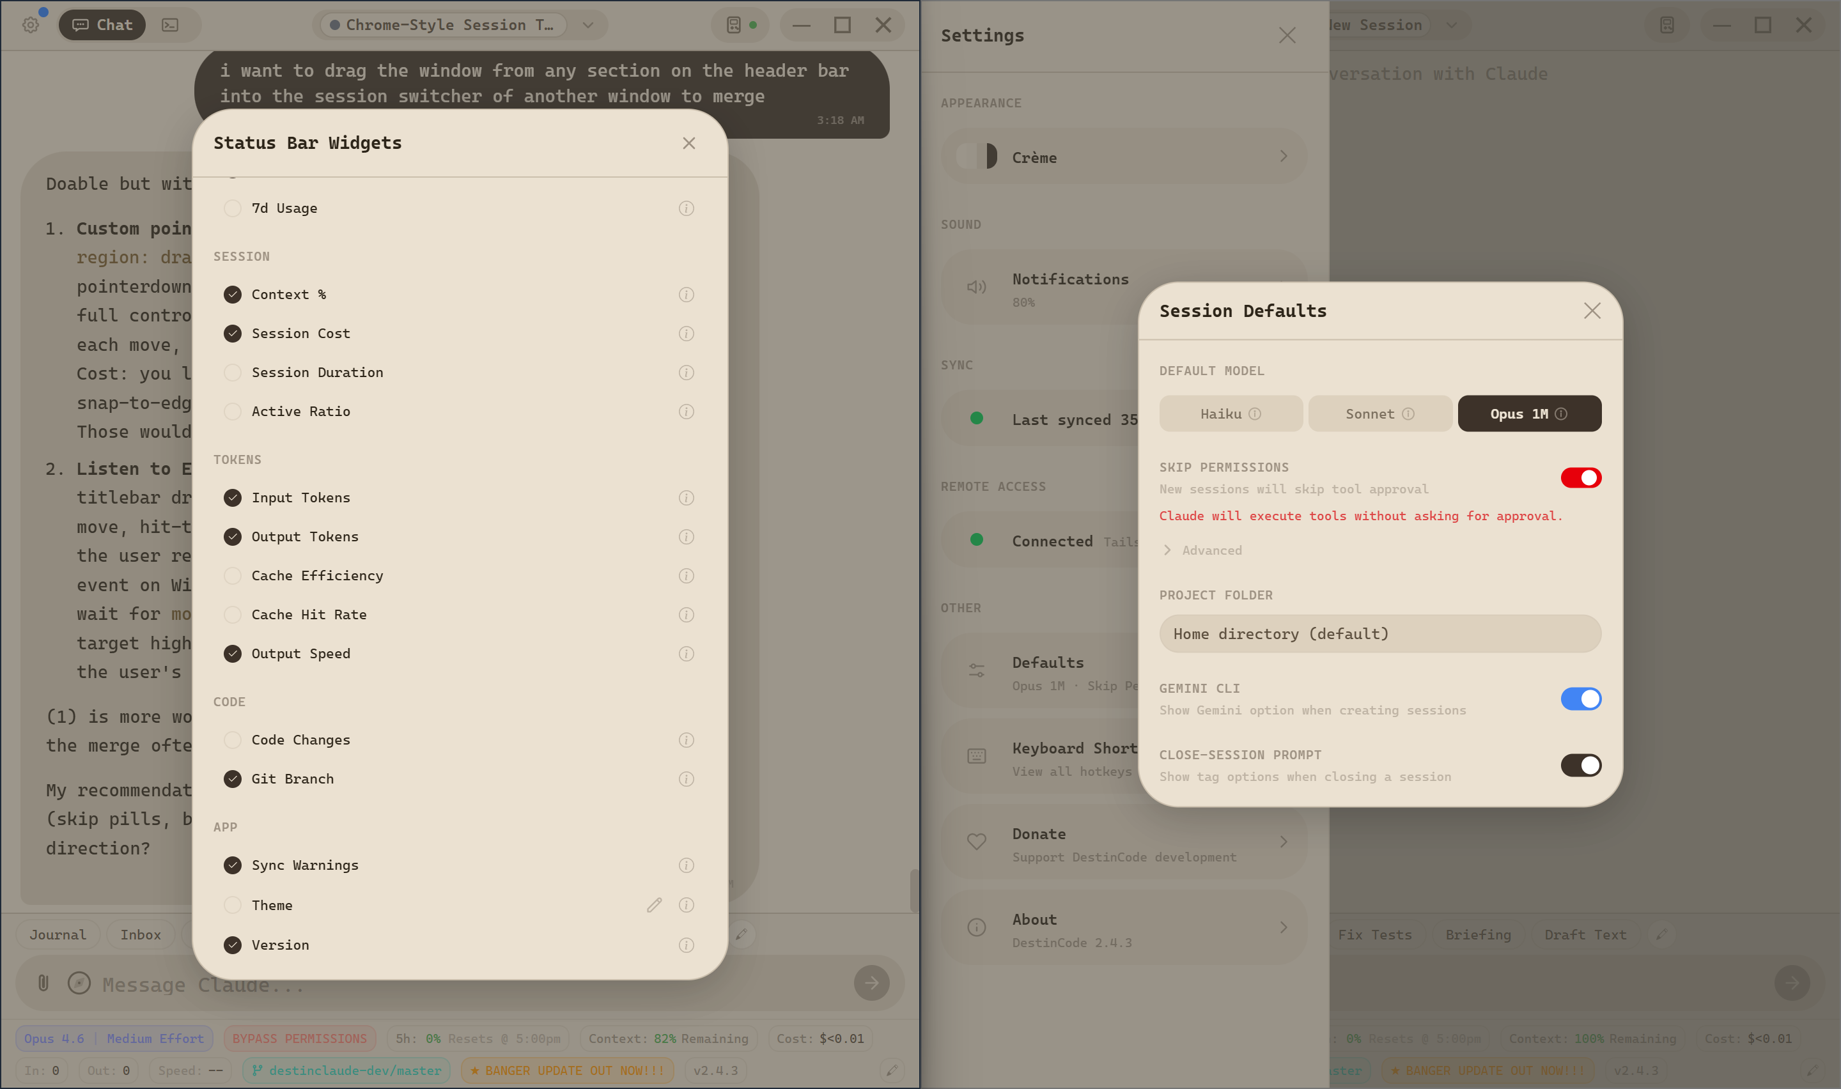Select the Briefing tab in the right window
Image resolution: width=1841 pixels, height=1089 pixels.
tap(1479, 934)
